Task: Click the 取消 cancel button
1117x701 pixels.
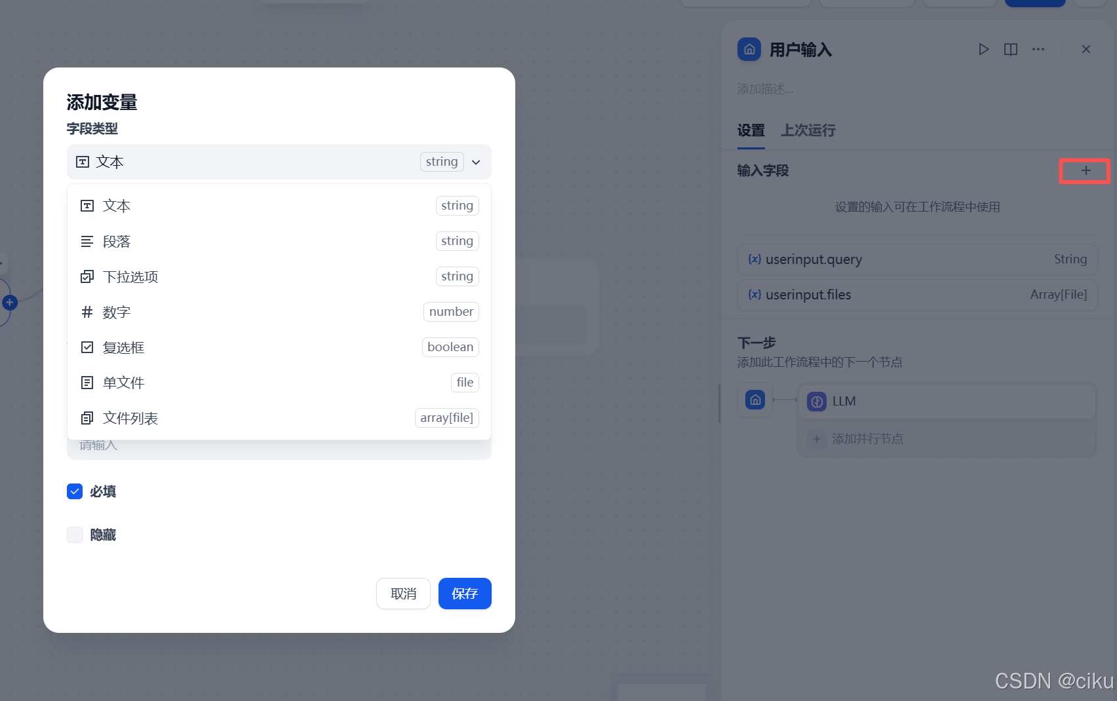Action: [403, 594]
